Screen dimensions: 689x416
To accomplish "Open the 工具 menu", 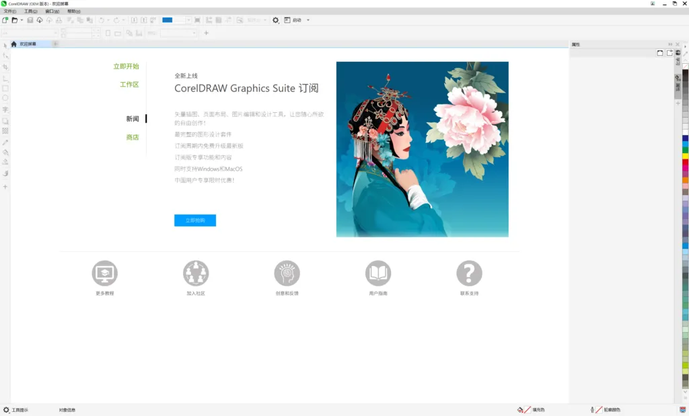I will pos(30,11).
